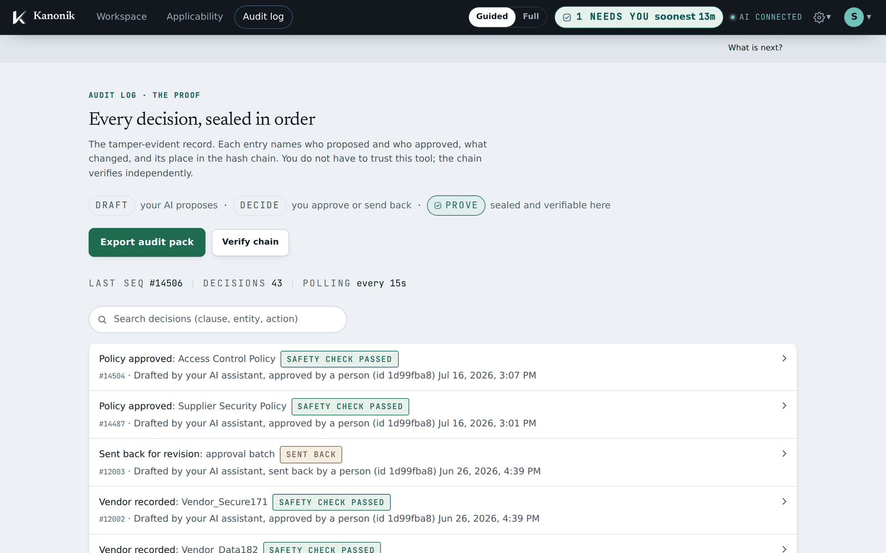Click the PROVE step pill
The image size is (886, 553).
coord(456,205)
